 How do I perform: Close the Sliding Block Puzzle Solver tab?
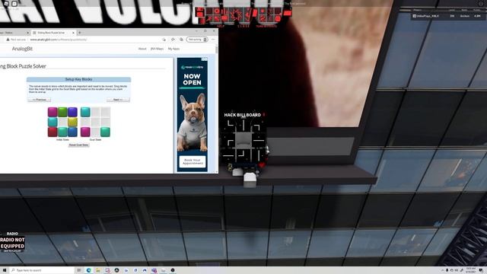(73, 33)
